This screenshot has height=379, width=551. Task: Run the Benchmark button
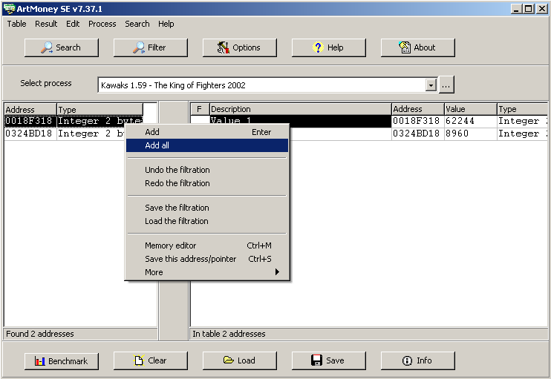coord(61,360)
